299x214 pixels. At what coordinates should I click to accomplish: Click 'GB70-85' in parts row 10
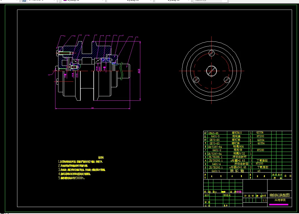(214, 140)
